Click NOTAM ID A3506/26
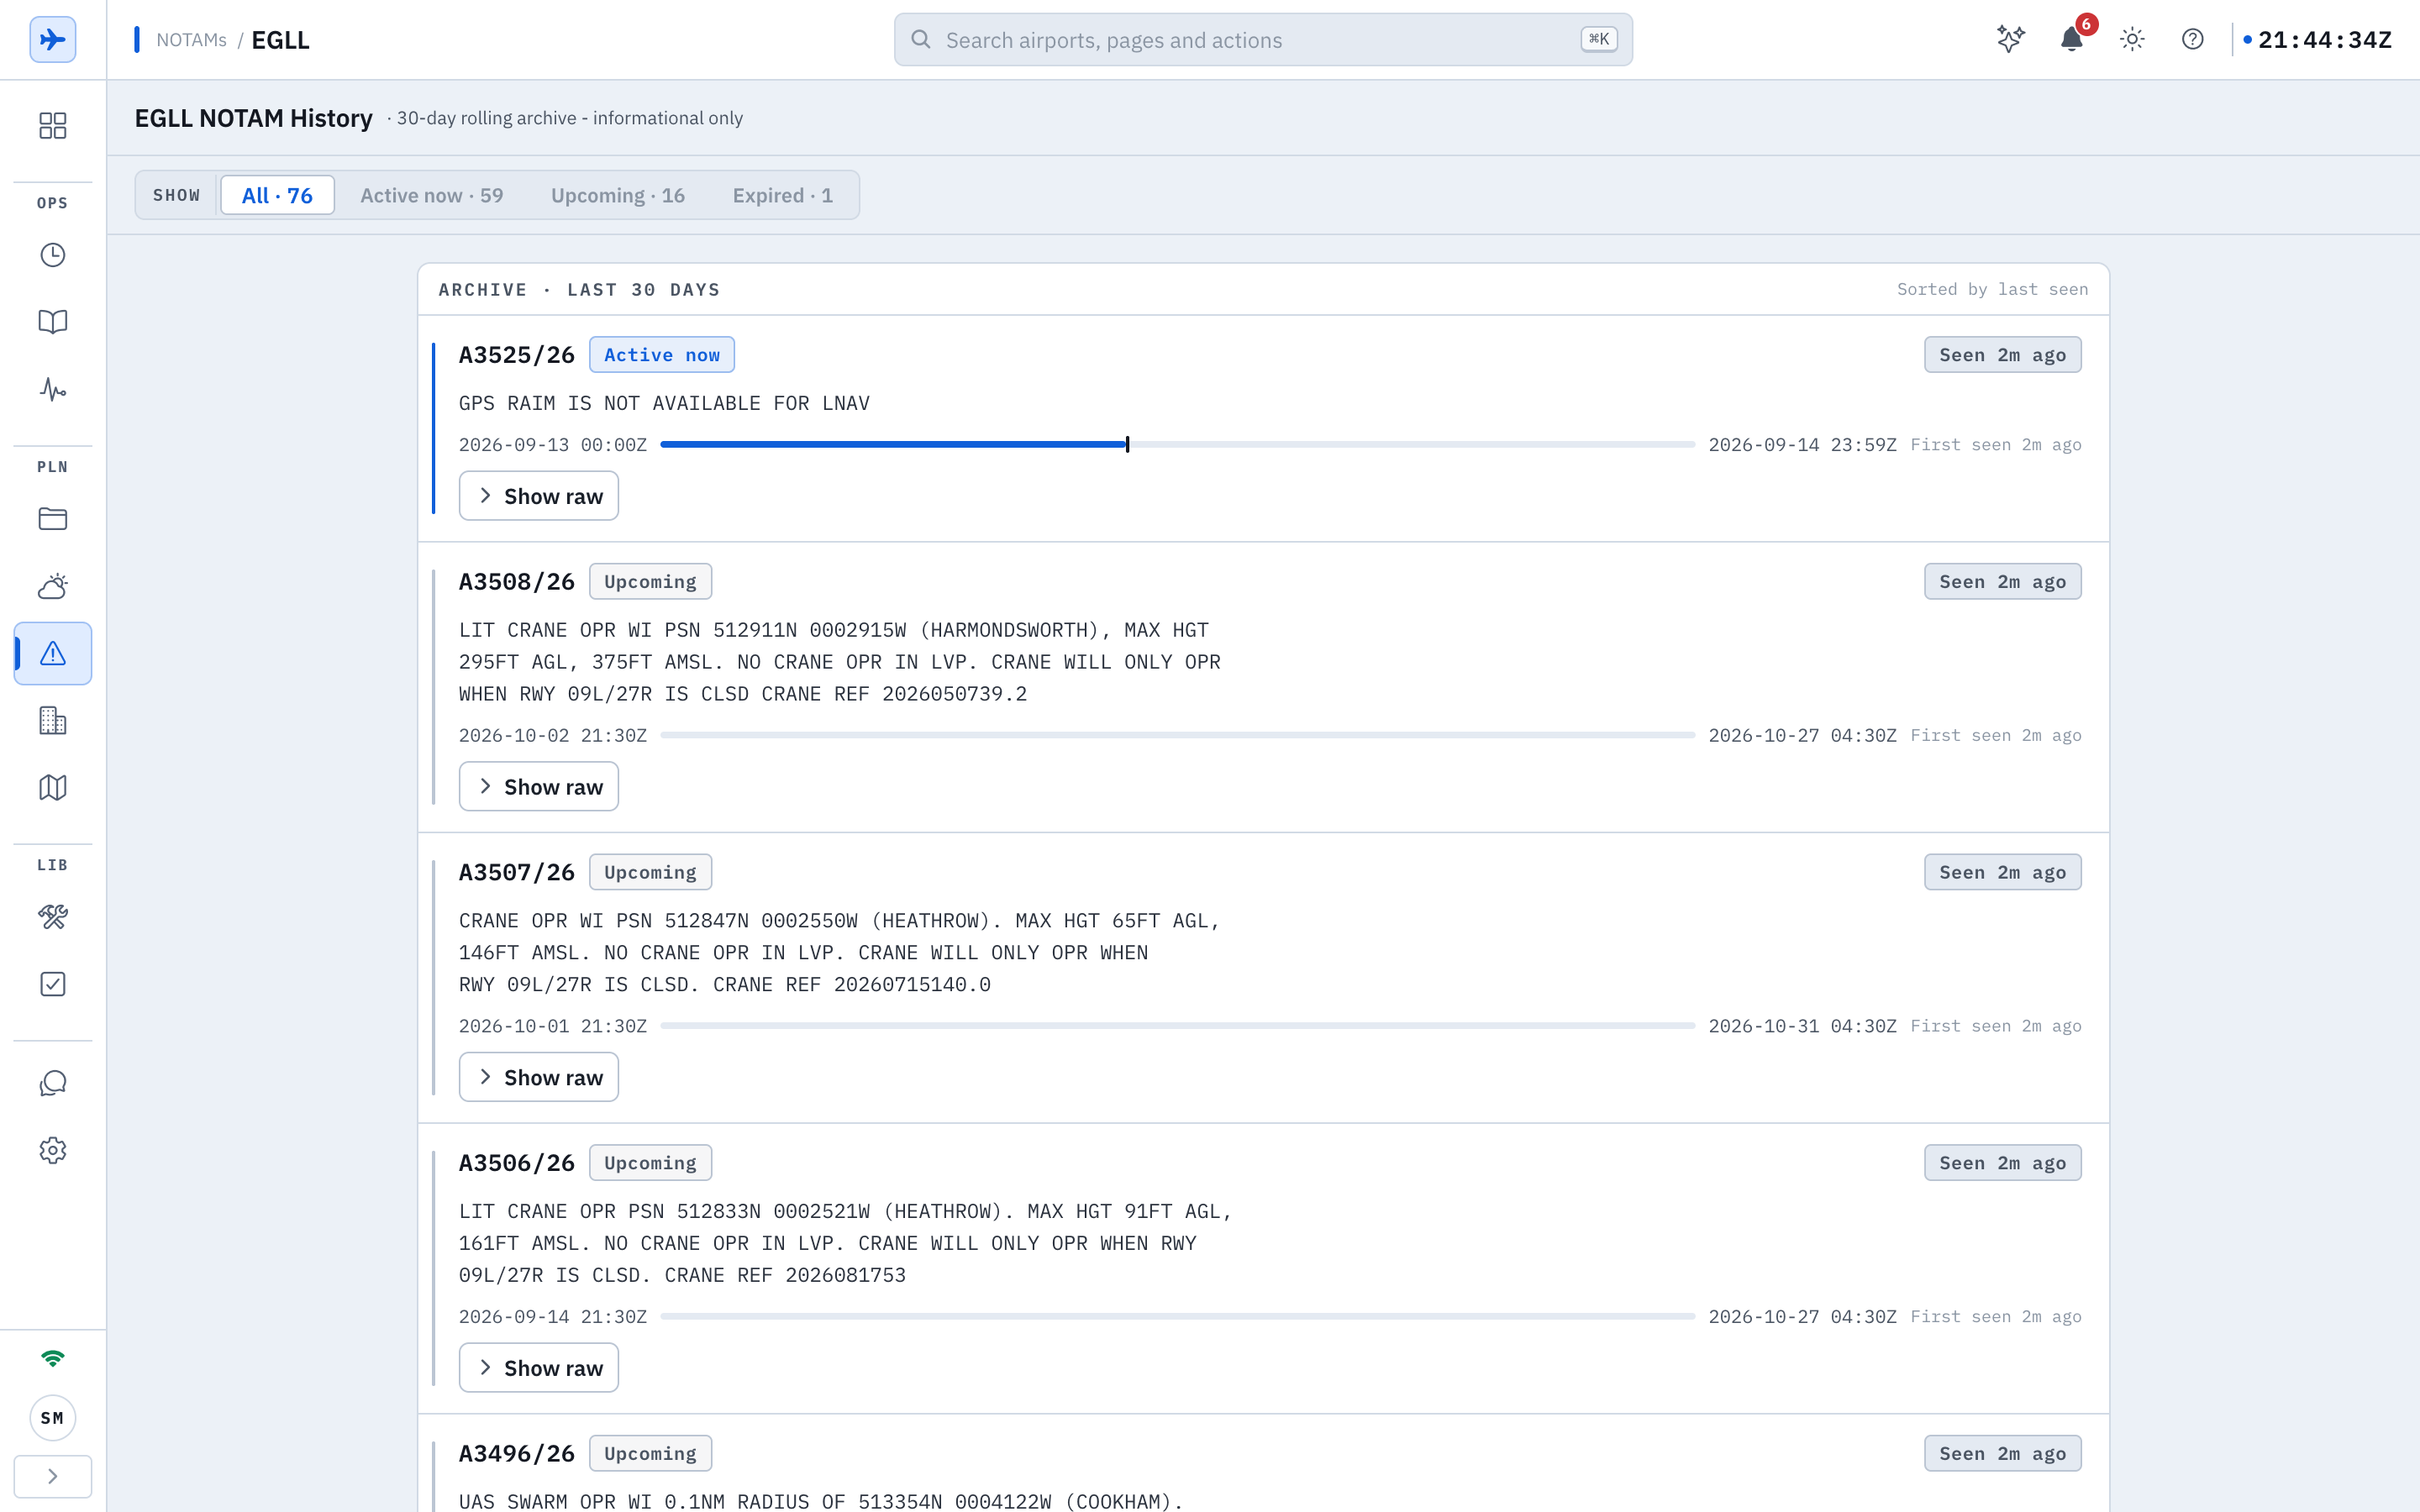This screenshot has height=1512, width=2420. (x=517, y=1163)
